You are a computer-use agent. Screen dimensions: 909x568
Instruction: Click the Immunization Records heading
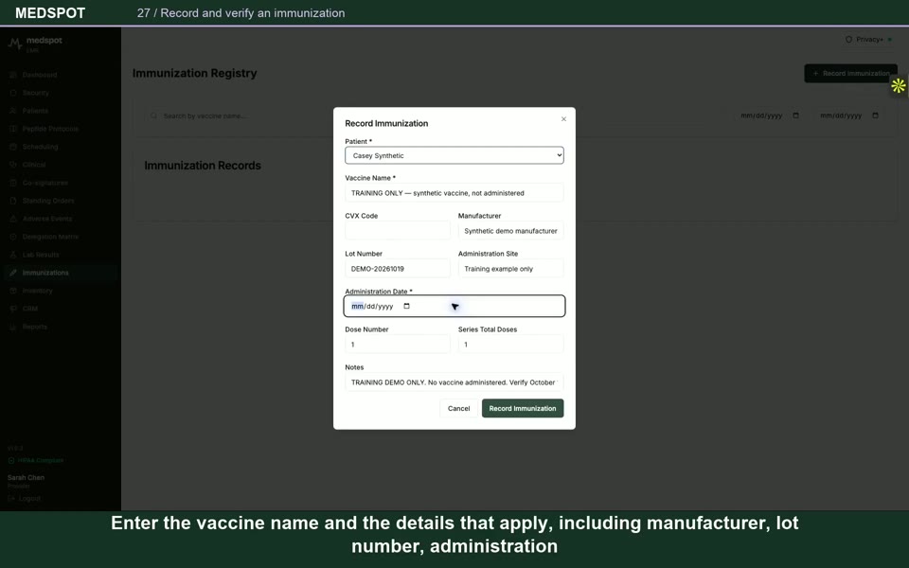coord(203,166)
